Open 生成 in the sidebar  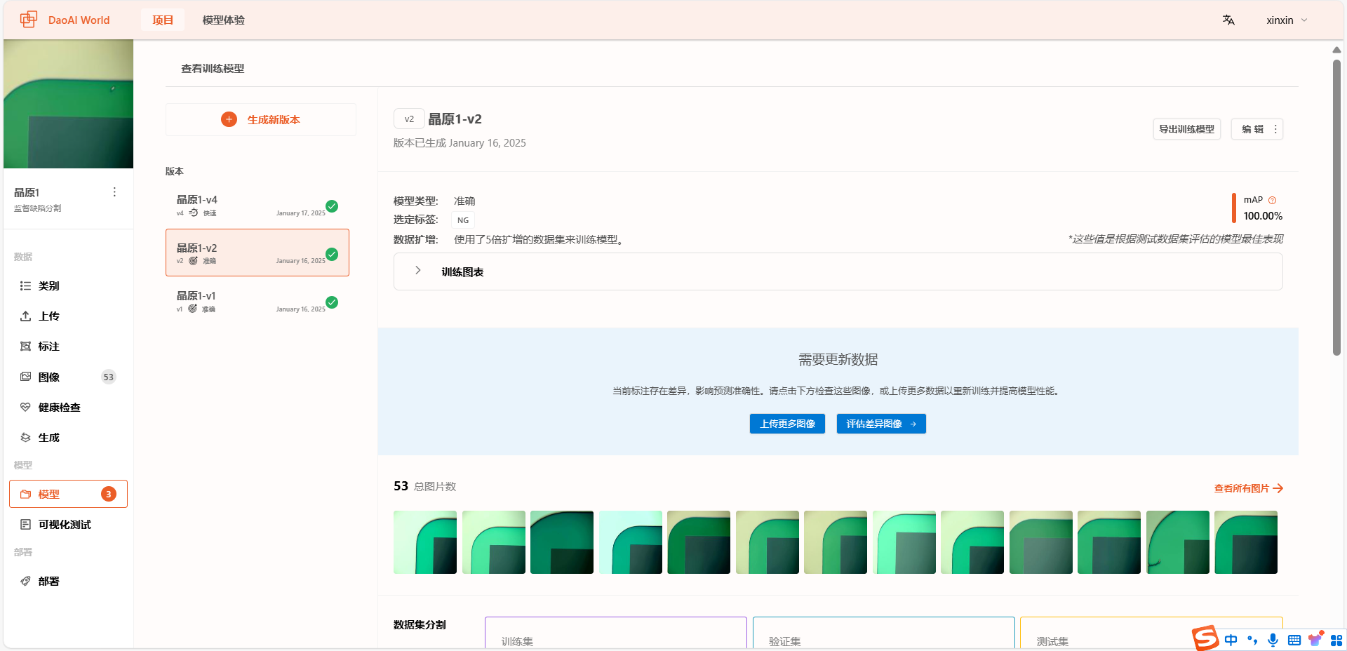(x=68, y=438)
